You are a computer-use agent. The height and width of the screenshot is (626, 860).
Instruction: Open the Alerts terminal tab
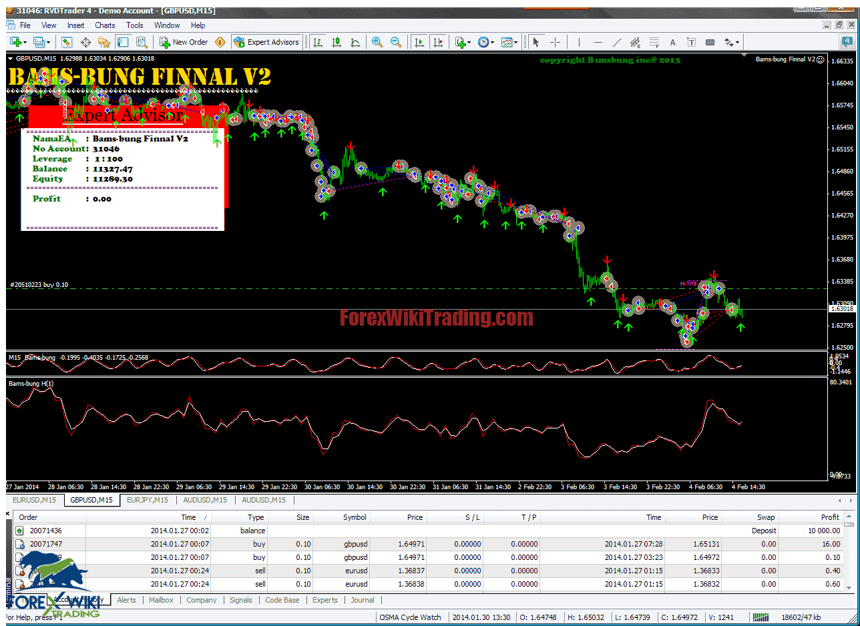click(x=126, y=600)
